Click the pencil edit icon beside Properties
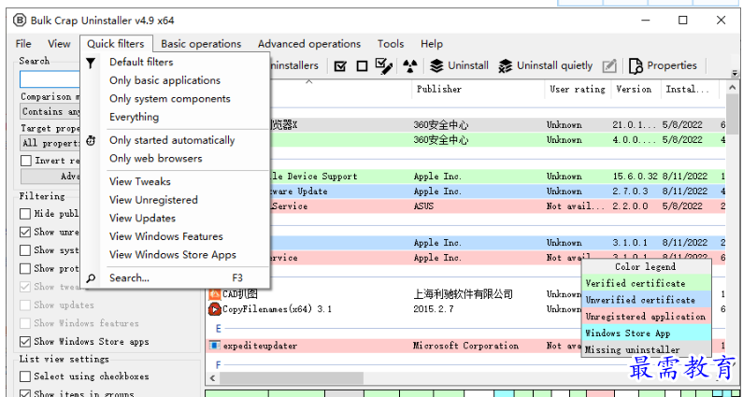The height and width of the screenshot is (397, 743). [x=609, y=65]
